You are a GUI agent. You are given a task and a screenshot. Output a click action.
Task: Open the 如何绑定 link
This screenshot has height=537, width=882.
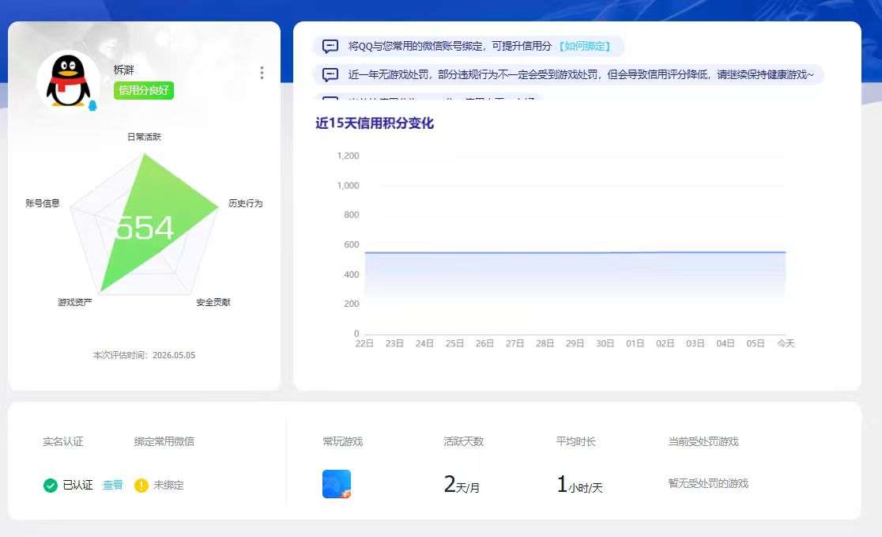(585, 46)
